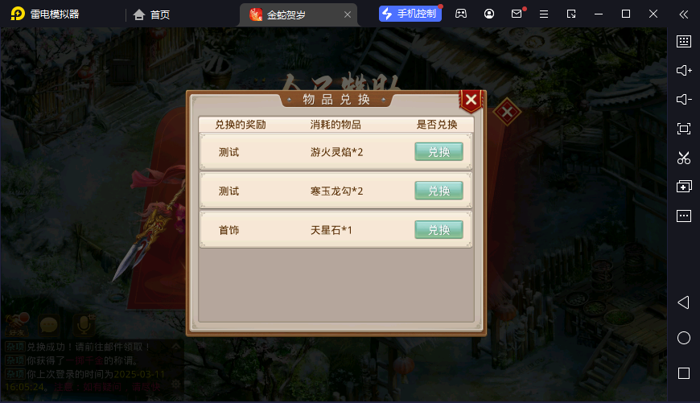This screenshot has width=700, height=403.
Task: Show more tools via three-dots icon
Action: (683, 216)
